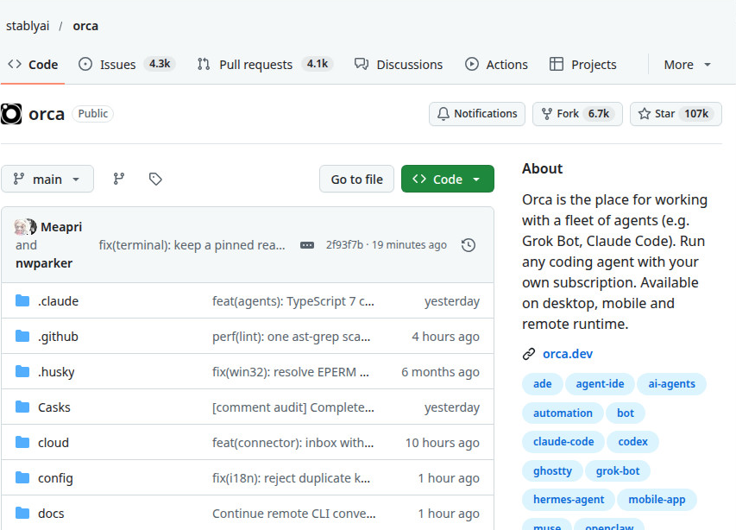This screenshot has height=530, width=736.
Task: Open the orca breadcrumb link
Action: pyautogui.click(x=85, y=26)
